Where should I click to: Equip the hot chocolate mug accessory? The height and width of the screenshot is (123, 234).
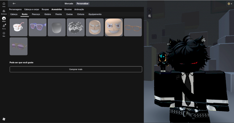tap(18, 27)
